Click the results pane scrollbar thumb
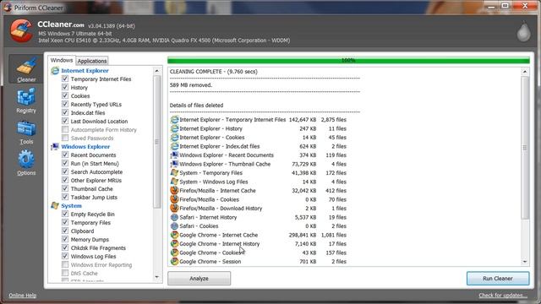Screen dimensions: 541x304 click(525, 148)
